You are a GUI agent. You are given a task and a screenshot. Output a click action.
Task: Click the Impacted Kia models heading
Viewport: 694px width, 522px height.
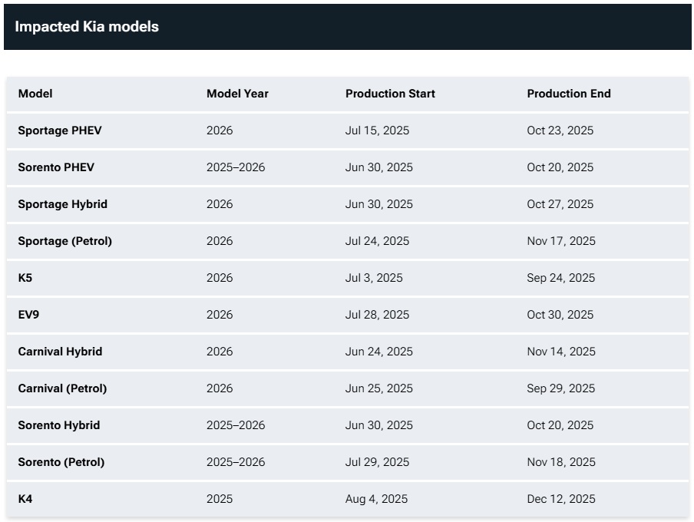[87, 27]
